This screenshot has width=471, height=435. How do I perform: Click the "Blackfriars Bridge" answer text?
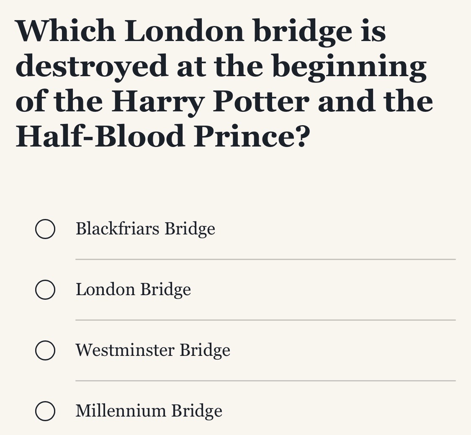pyautogui.click(x=145, y=229)
